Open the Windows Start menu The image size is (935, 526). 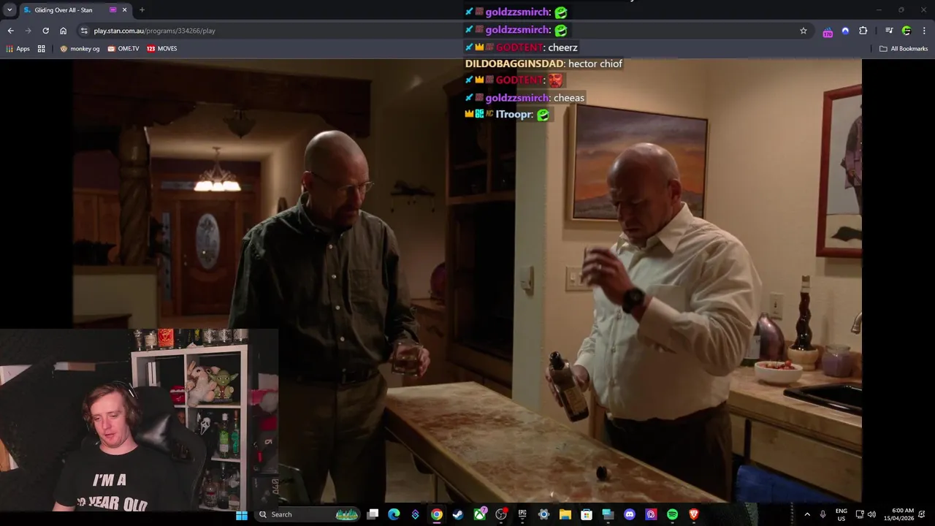[242, 514]
